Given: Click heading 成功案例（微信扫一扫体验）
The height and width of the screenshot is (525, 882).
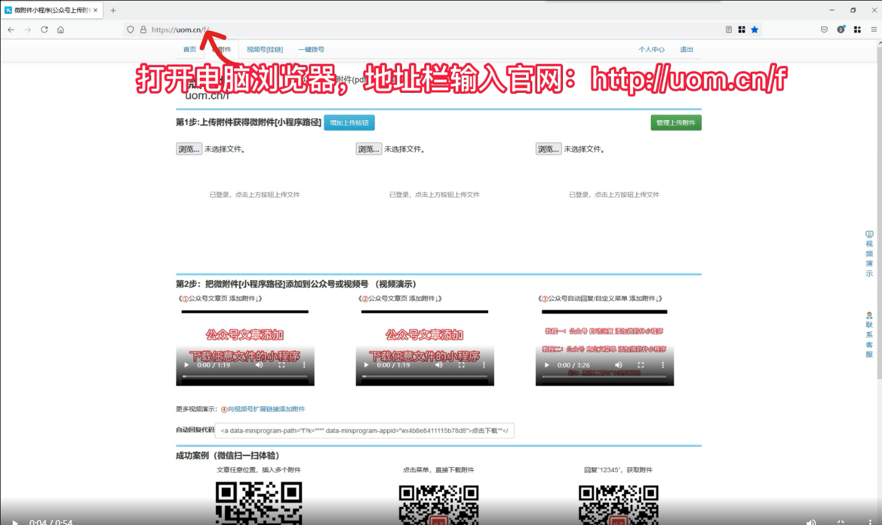Looking at the screenshot, I should [227, 456].
